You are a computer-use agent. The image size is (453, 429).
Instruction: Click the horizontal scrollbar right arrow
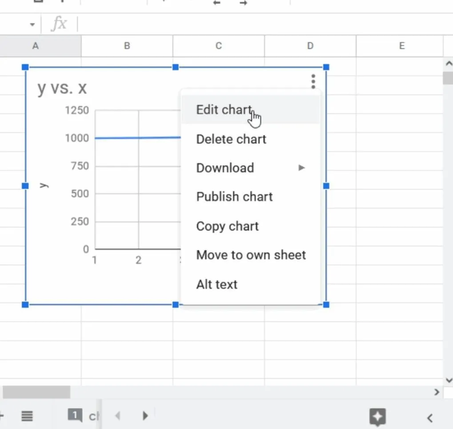tap(437, 392)
